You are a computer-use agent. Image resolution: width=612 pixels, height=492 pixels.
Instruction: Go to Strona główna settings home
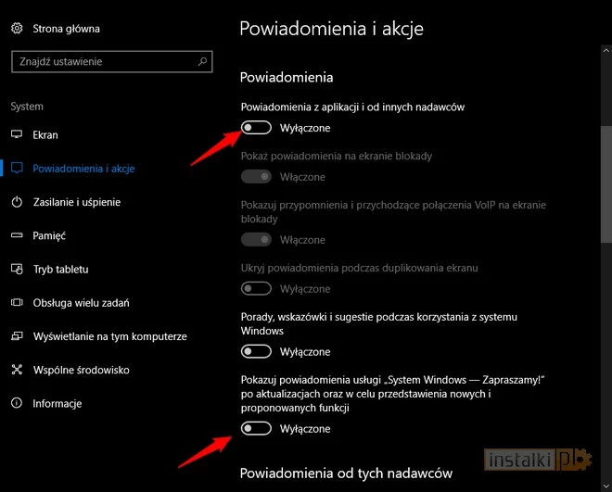(x=66, y=29)
